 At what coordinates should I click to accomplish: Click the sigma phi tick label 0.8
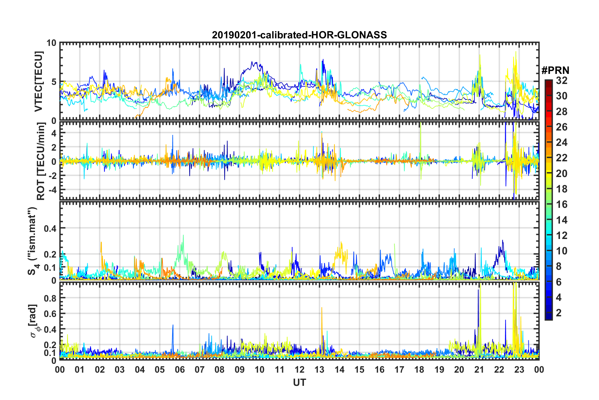(x=50, y=298)
